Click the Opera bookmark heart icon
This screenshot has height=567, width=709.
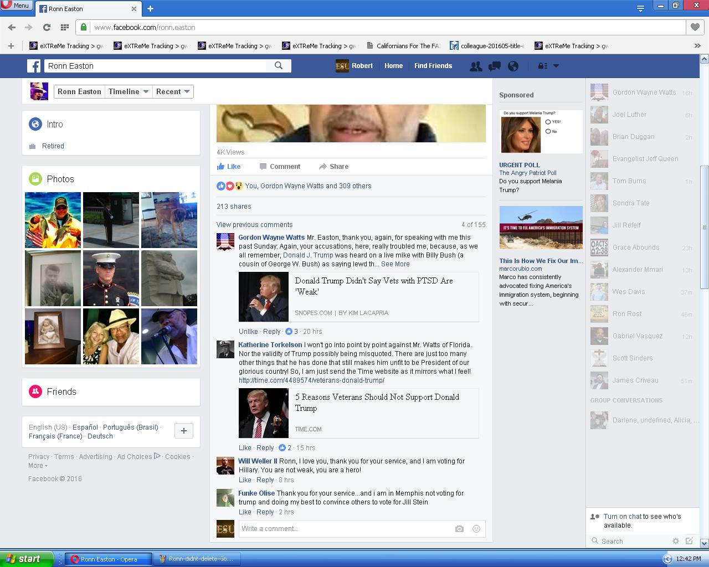pos(695,27)
